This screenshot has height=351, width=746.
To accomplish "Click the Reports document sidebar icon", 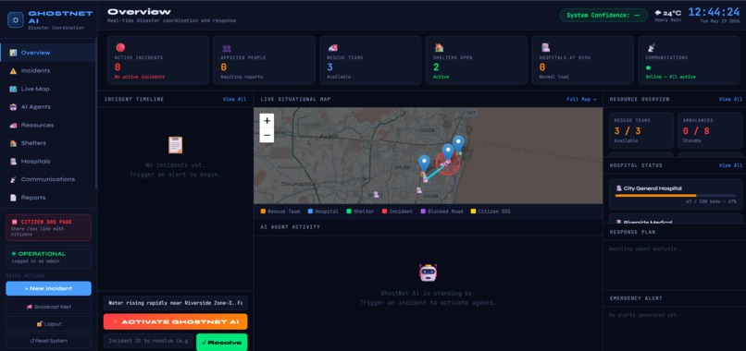I will pos(13,198).
